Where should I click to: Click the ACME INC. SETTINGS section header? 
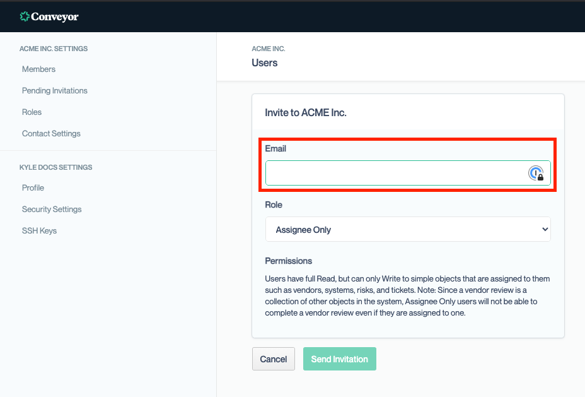pyautogui.click(x=54, y=49)
